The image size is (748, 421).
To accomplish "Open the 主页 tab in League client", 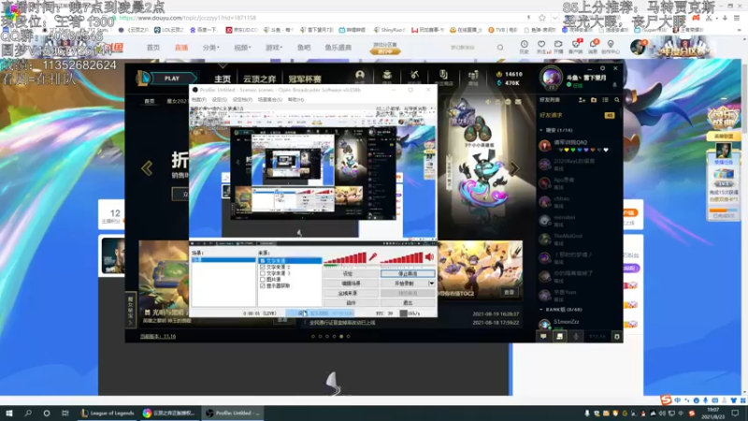I will (x=223, y=79).
